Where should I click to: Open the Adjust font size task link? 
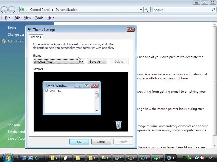[16, 41]
